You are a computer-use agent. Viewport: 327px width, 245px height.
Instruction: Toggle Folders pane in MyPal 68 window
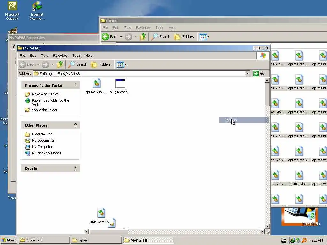(x=101, y=64)
